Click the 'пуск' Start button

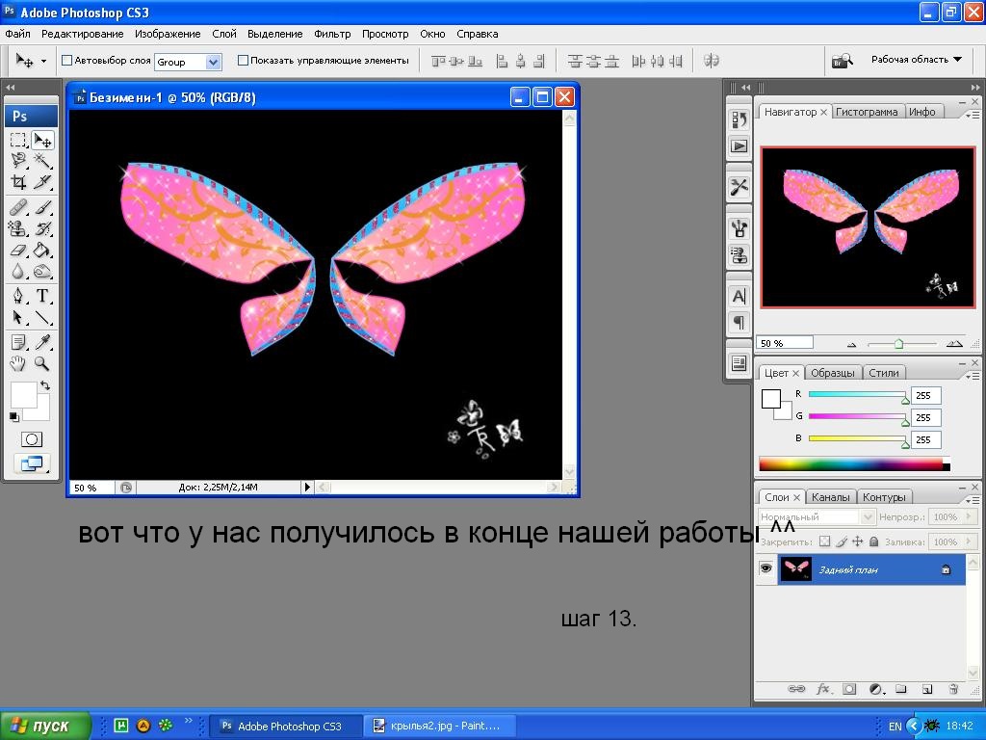point(46,726)
